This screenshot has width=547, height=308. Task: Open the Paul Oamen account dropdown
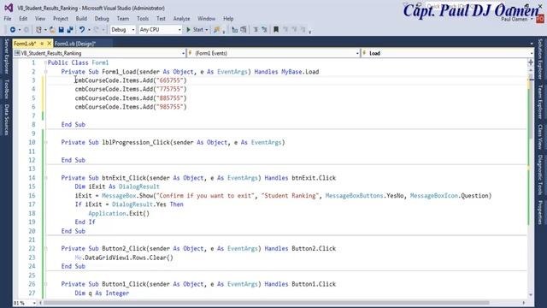tap(517, 19)
